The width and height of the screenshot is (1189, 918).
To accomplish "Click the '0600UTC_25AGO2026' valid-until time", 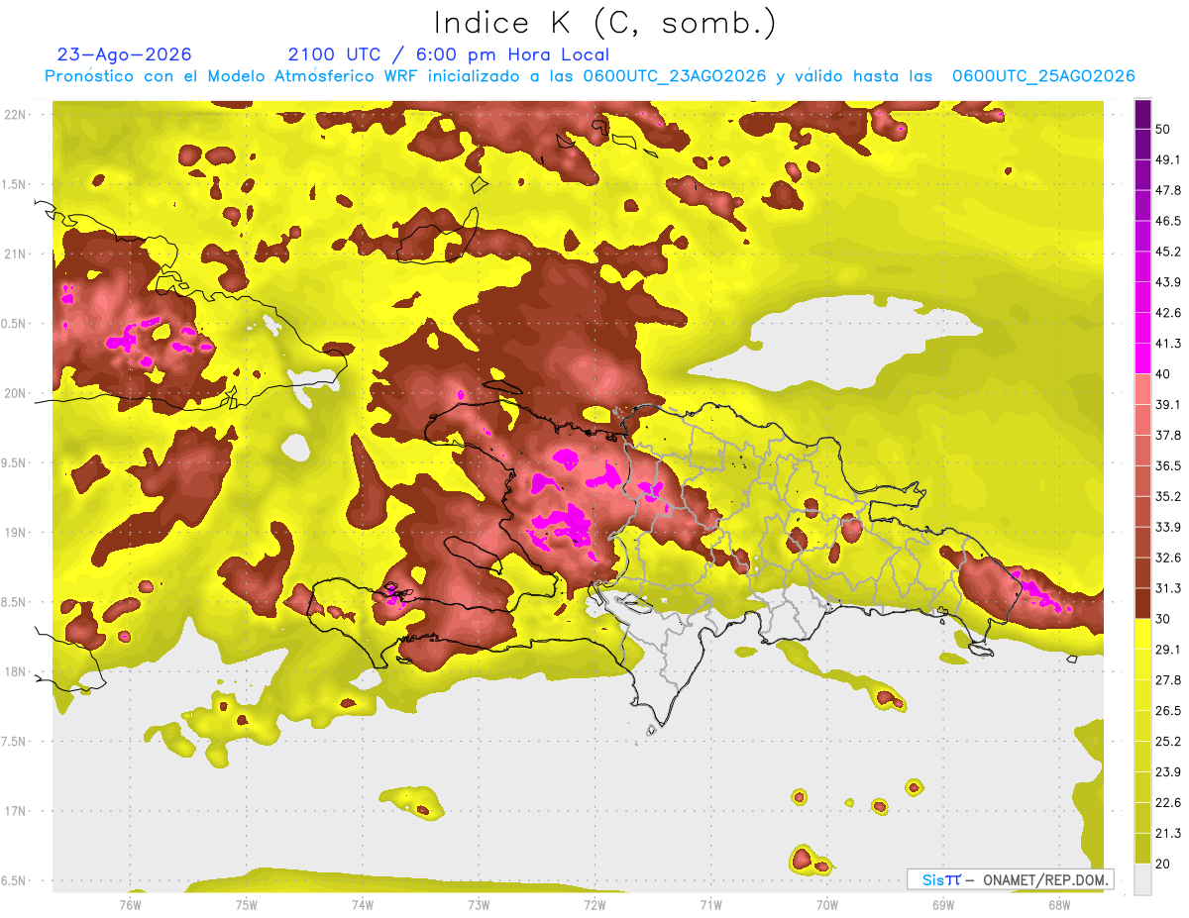I will 1043,76.
